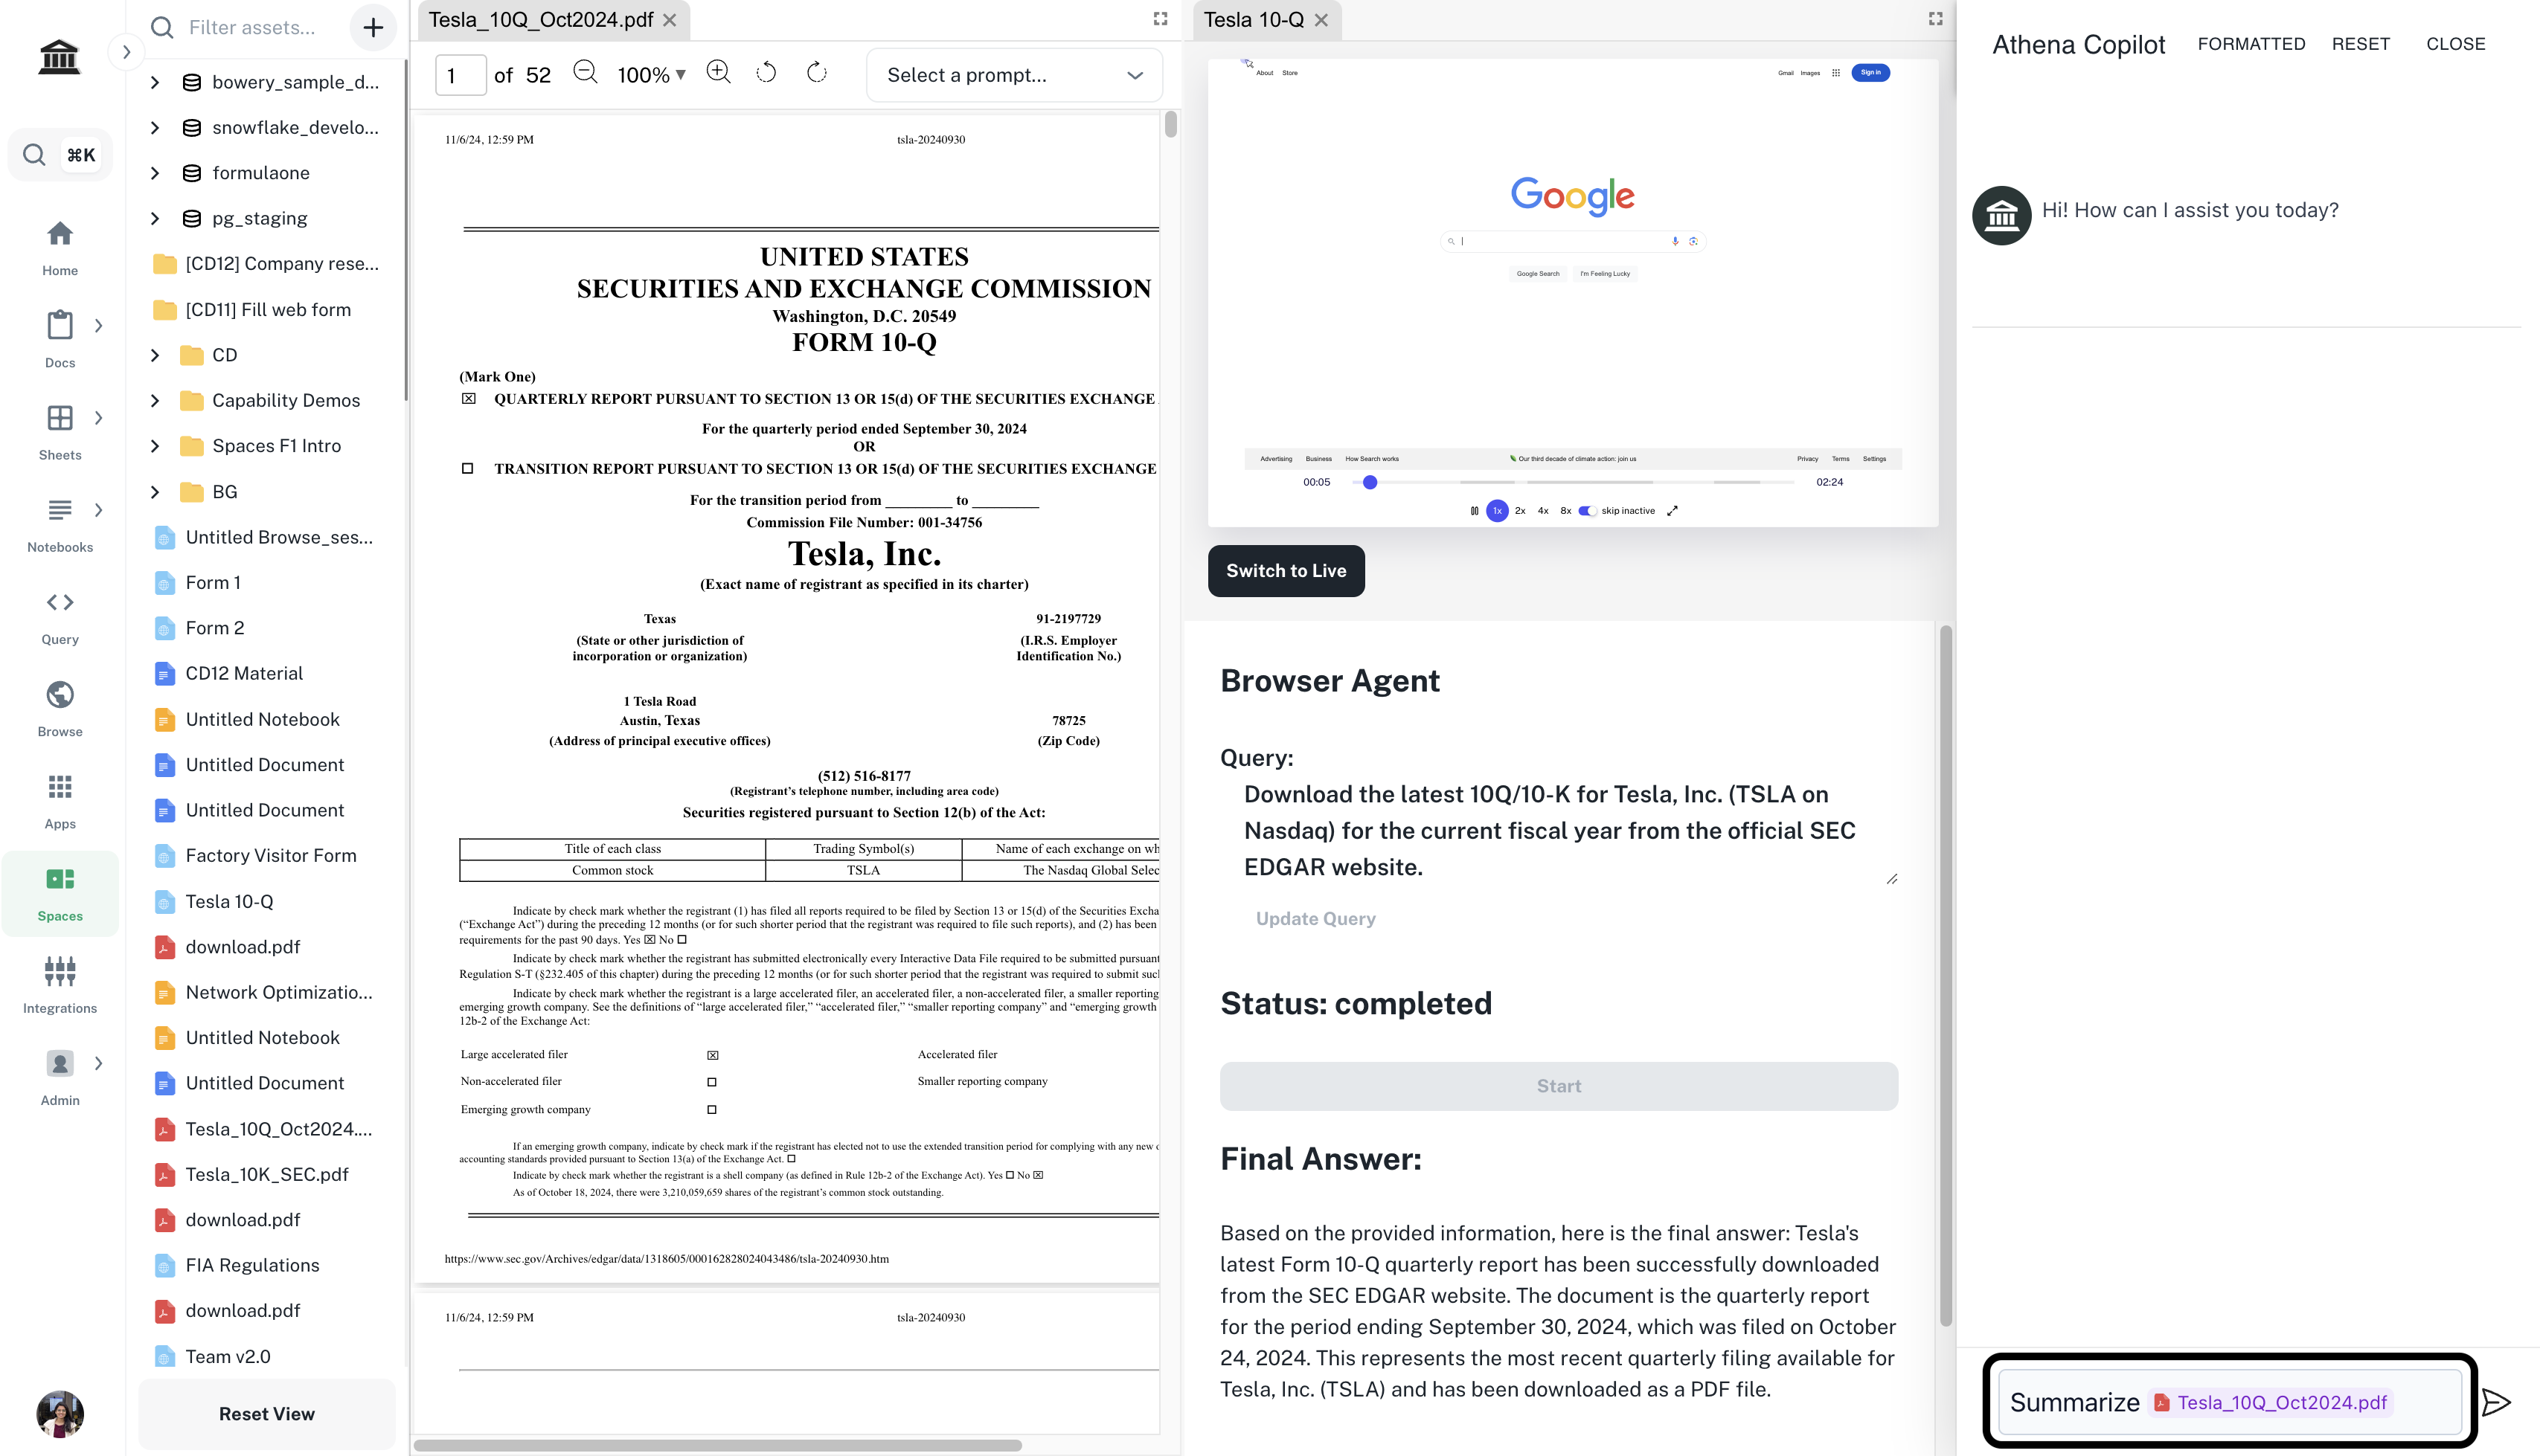
Task: Set replay speed to 2x
Action: (x=1521, y=511)
